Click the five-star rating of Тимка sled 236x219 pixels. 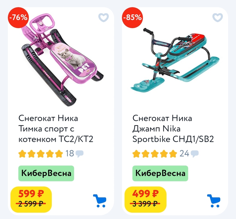click(41, 154)
